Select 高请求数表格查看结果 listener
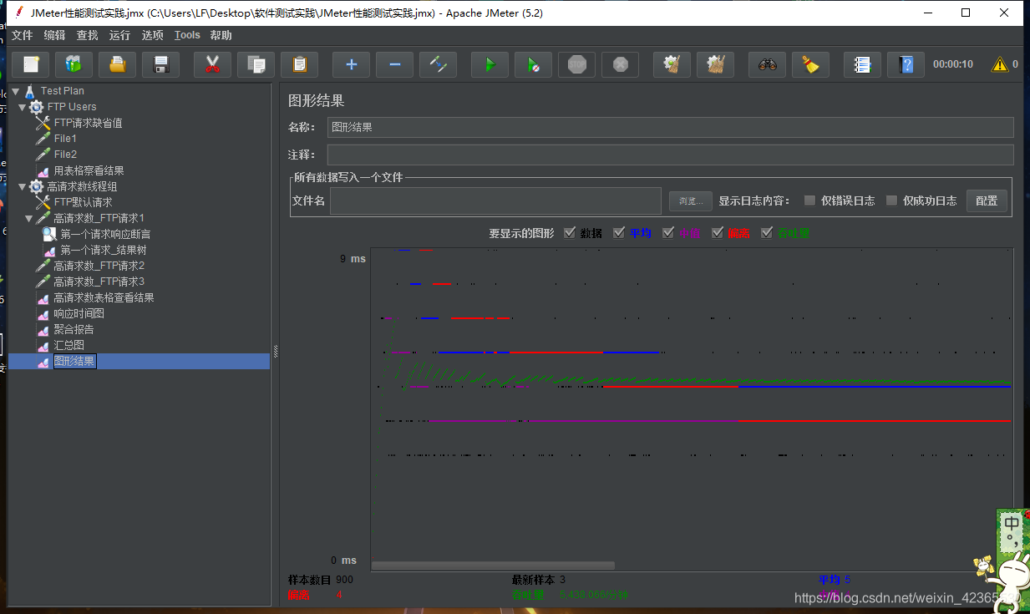Viewport: 1030px width, 614px height. coord(104,297)
